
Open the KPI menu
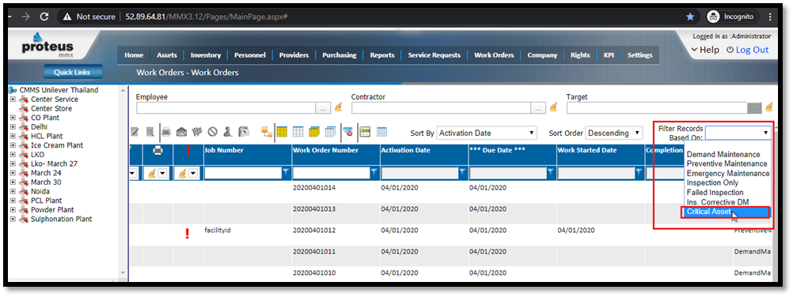point(609,55)
